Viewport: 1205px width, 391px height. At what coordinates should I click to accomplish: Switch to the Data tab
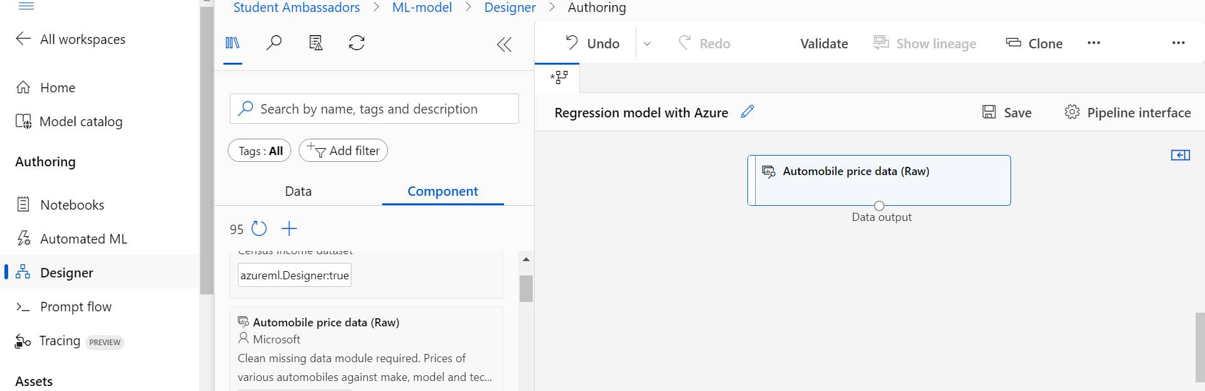tap(298, 191)
